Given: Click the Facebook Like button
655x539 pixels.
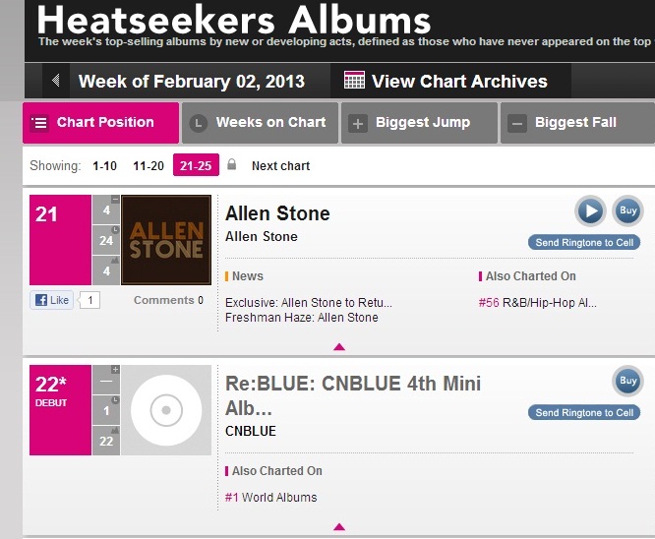Looking at the screenshot, I should pyautogui.click(x=52, y=300).
